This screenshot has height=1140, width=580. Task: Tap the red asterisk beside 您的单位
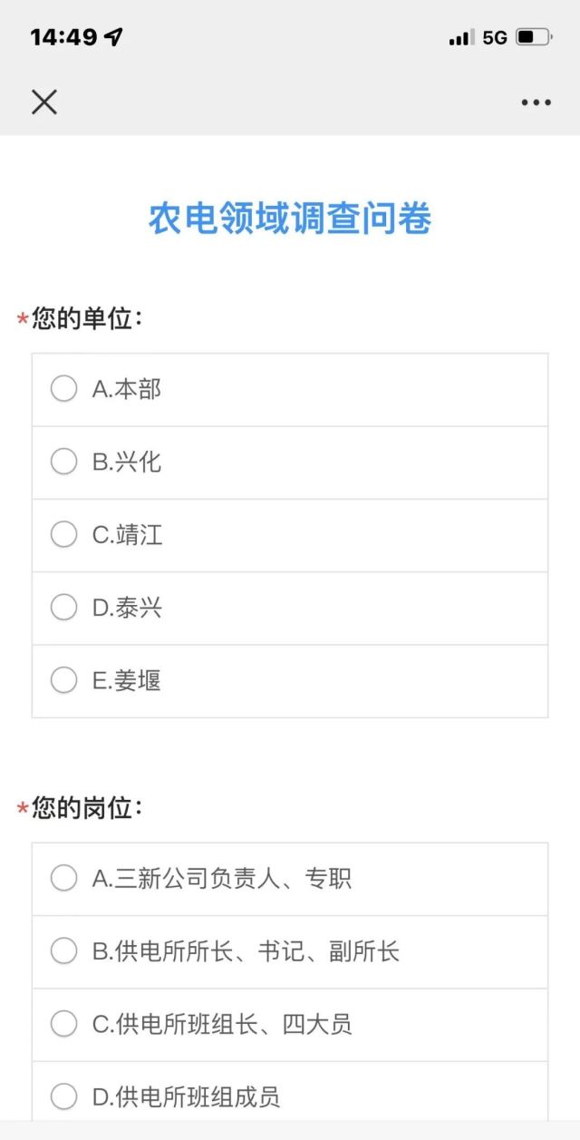click(23, 321)
